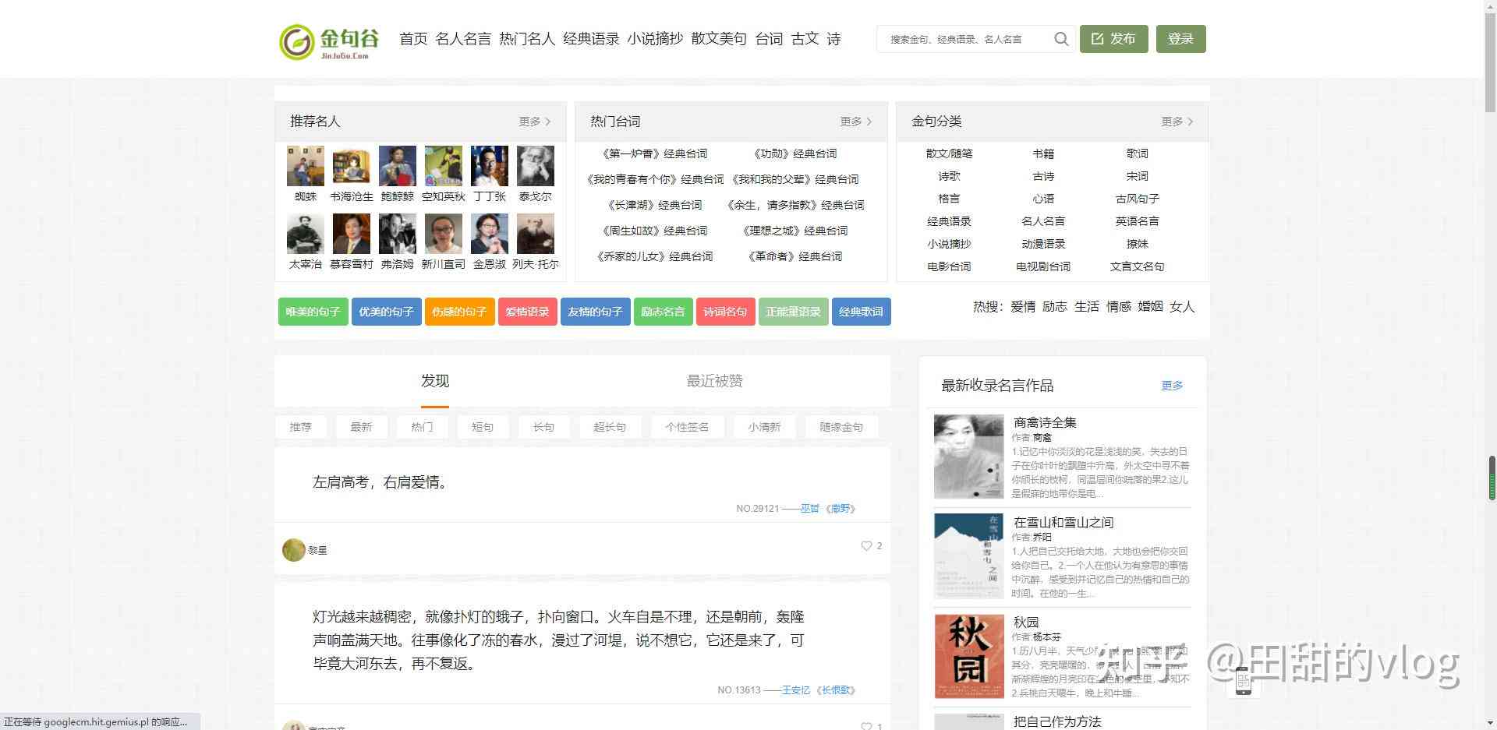
Task: Select the 推荐 filter
Action: [300, 427]
